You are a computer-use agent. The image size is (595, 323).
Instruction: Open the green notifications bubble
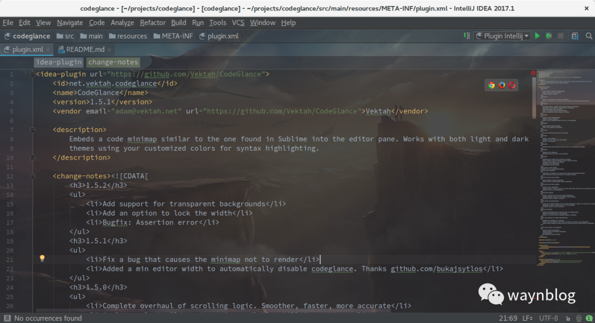tap(589, 319)
